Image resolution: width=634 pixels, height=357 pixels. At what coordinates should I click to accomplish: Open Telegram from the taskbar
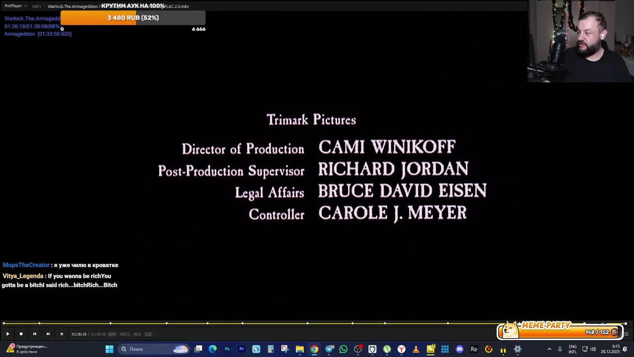pyautogui.click(x=329, y=349)
